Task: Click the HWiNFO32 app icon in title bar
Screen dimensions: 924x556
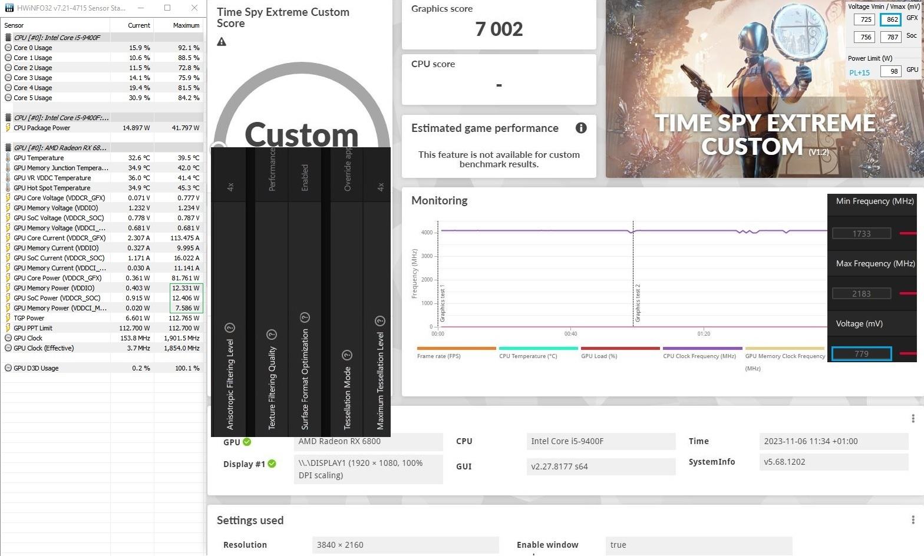Action: point(8,8)
